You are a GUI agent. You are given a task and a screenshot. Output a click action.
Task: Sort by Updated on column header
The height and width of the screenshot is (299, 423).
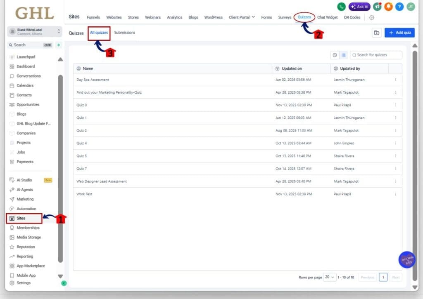(301, 69)
